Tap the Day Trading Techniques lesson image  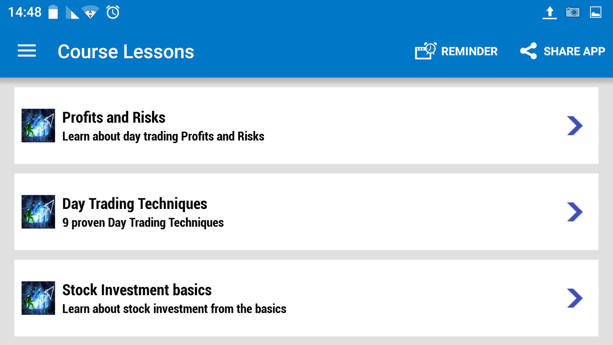pos(38,212)
